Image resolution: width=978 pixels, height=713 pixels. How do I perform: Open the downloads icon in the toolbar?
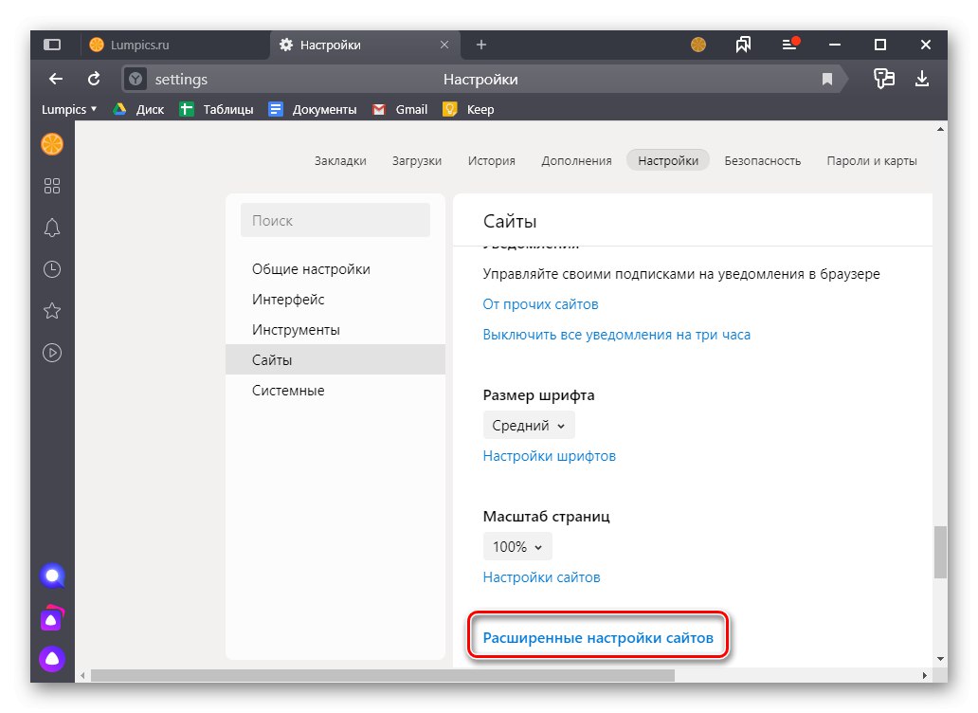922,80
